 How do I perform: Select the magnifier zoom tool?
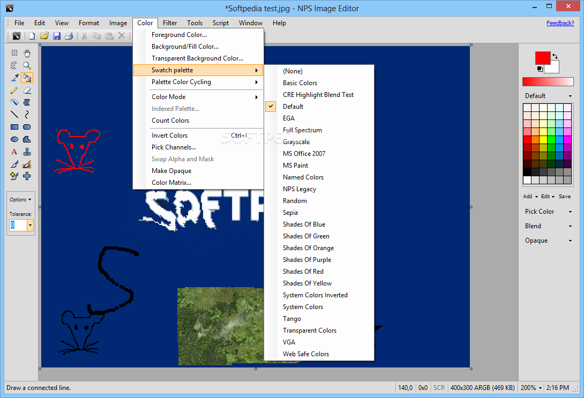coord(27,65)
